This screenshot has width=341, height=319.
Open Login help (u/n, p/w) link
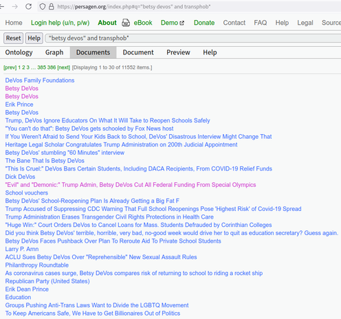click(x=60, y=23)
